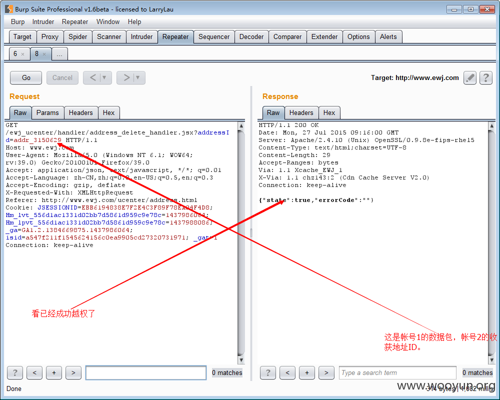Open the request Headers tab
500x400 pixels.
80,113
